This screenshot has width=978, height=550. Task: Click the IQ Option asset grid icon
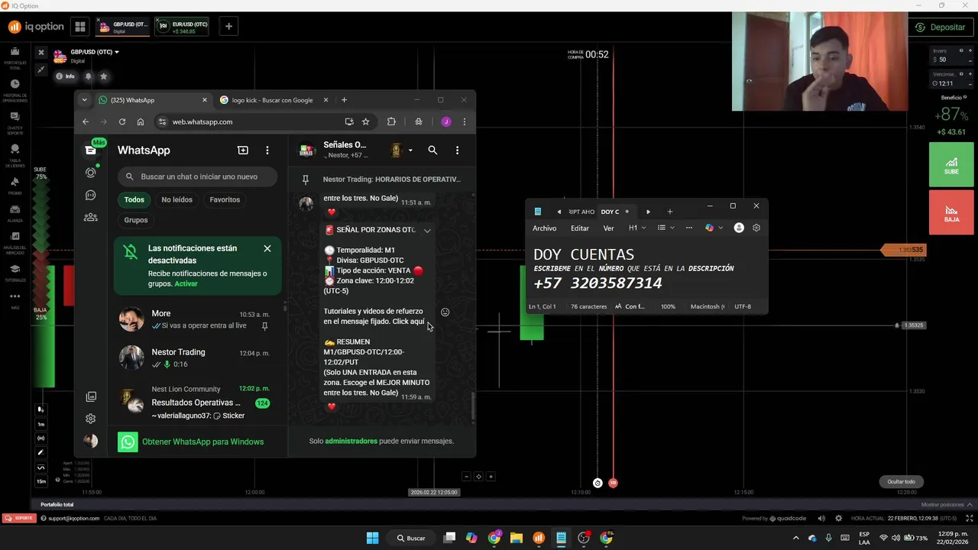(x=79, y=27)
